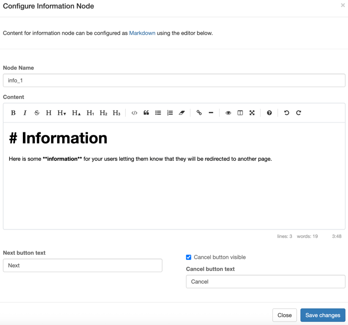Image resolution: width=348 pixels, height=325 pixels.
Task: Create a bulleted list
Action: tap(158, 113)
